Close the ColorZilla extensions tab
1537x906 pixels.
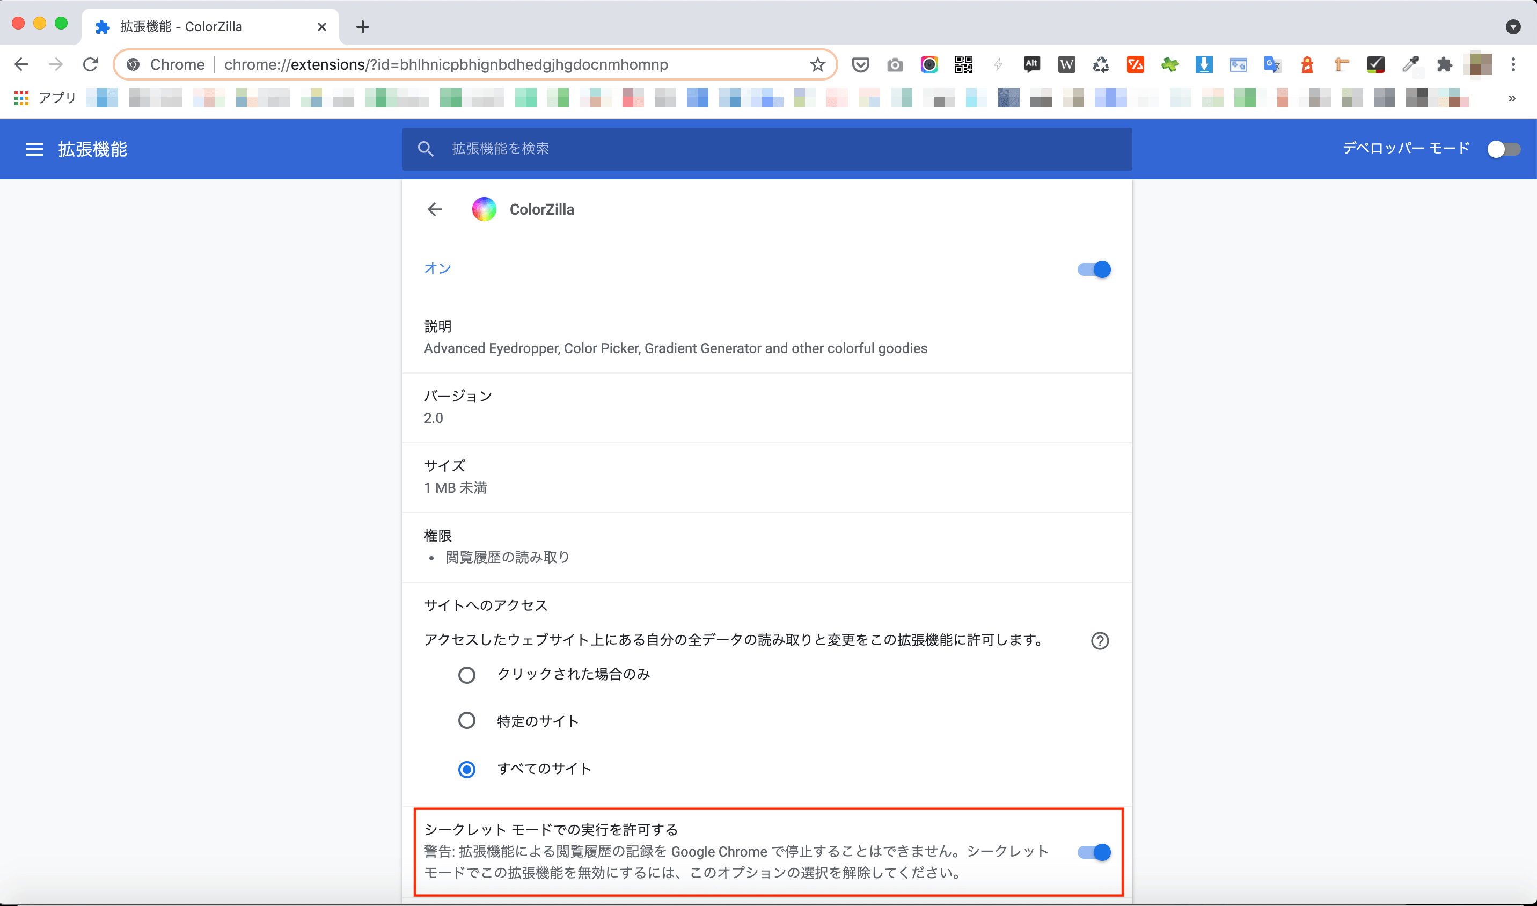point(321,27)
